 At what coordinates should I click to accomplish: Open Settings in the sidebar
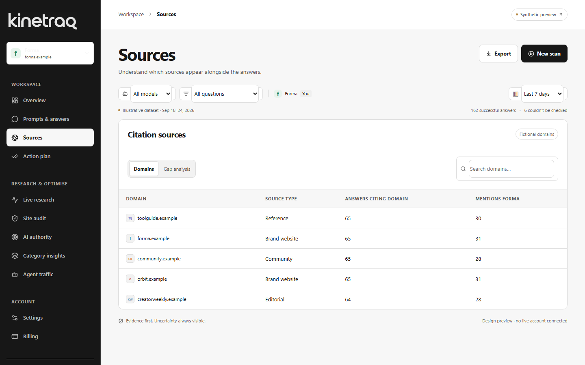pos(50,318)
